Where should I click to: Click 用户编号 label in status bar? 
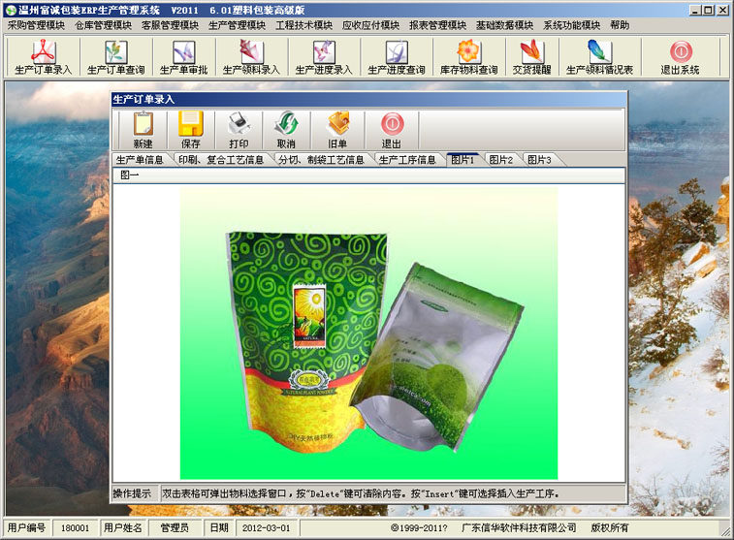click(x=26, y=527)
